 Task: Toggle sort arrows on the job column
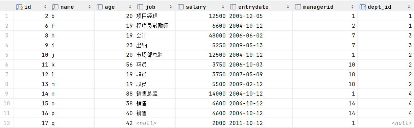pyautogui.click(x=171, y=7)
